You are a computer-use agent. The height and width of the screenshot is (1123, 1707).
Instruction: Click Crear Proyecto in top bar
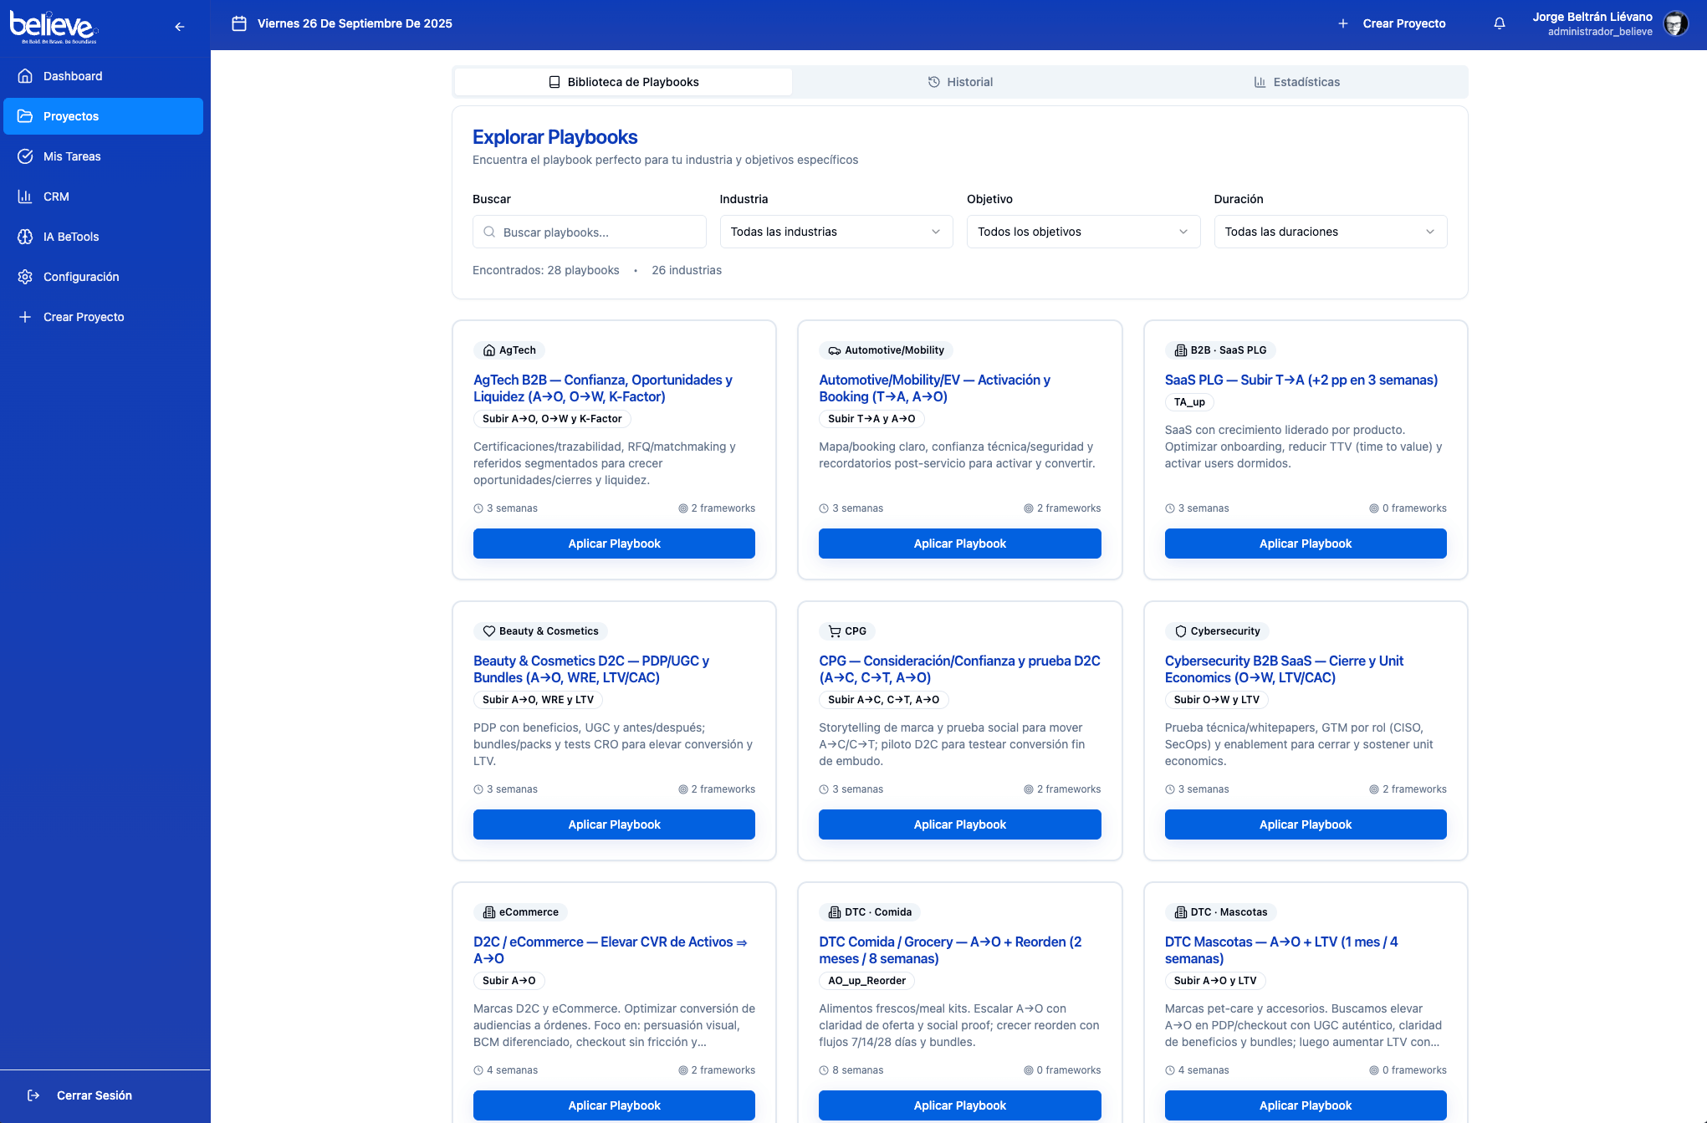click(1393, 23)
